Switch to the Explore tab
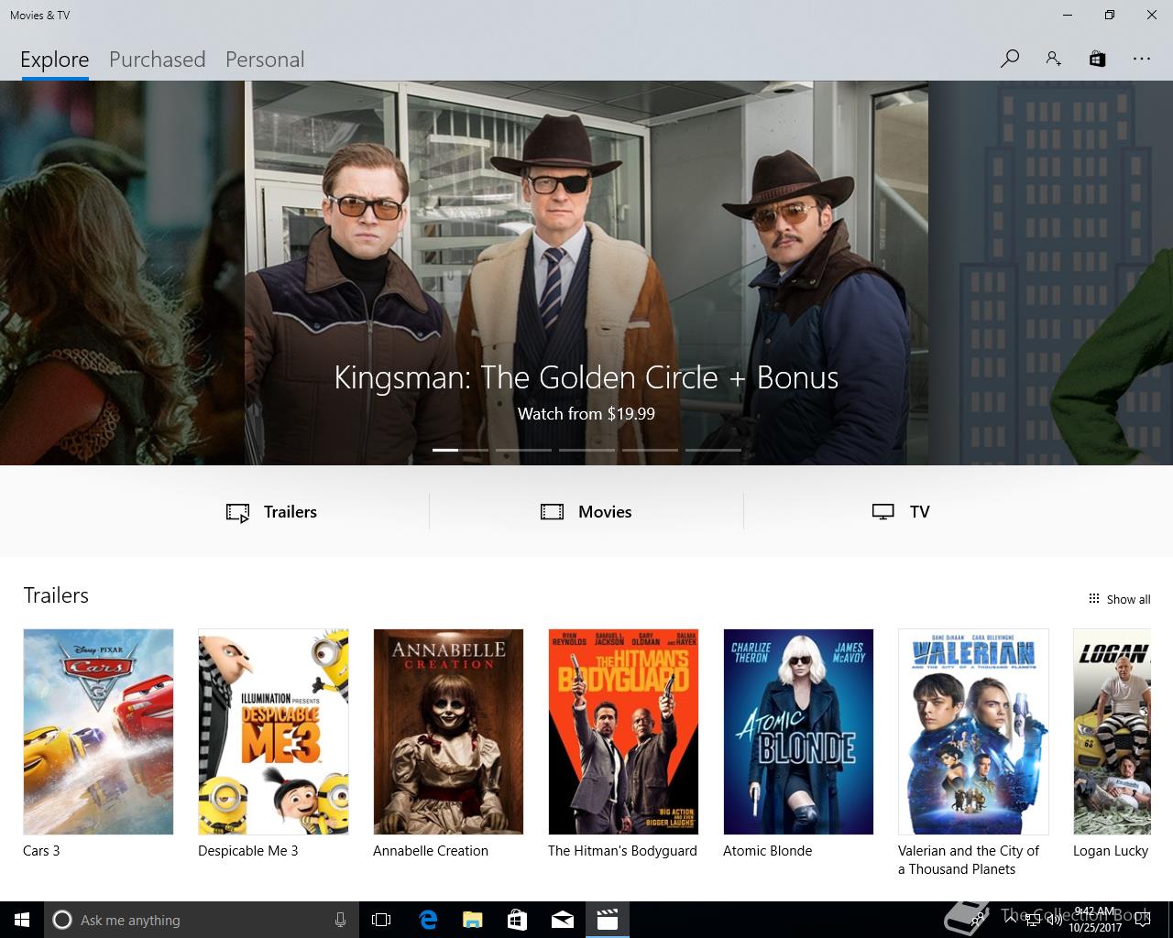1173x938 pixels. pos(55,60)
